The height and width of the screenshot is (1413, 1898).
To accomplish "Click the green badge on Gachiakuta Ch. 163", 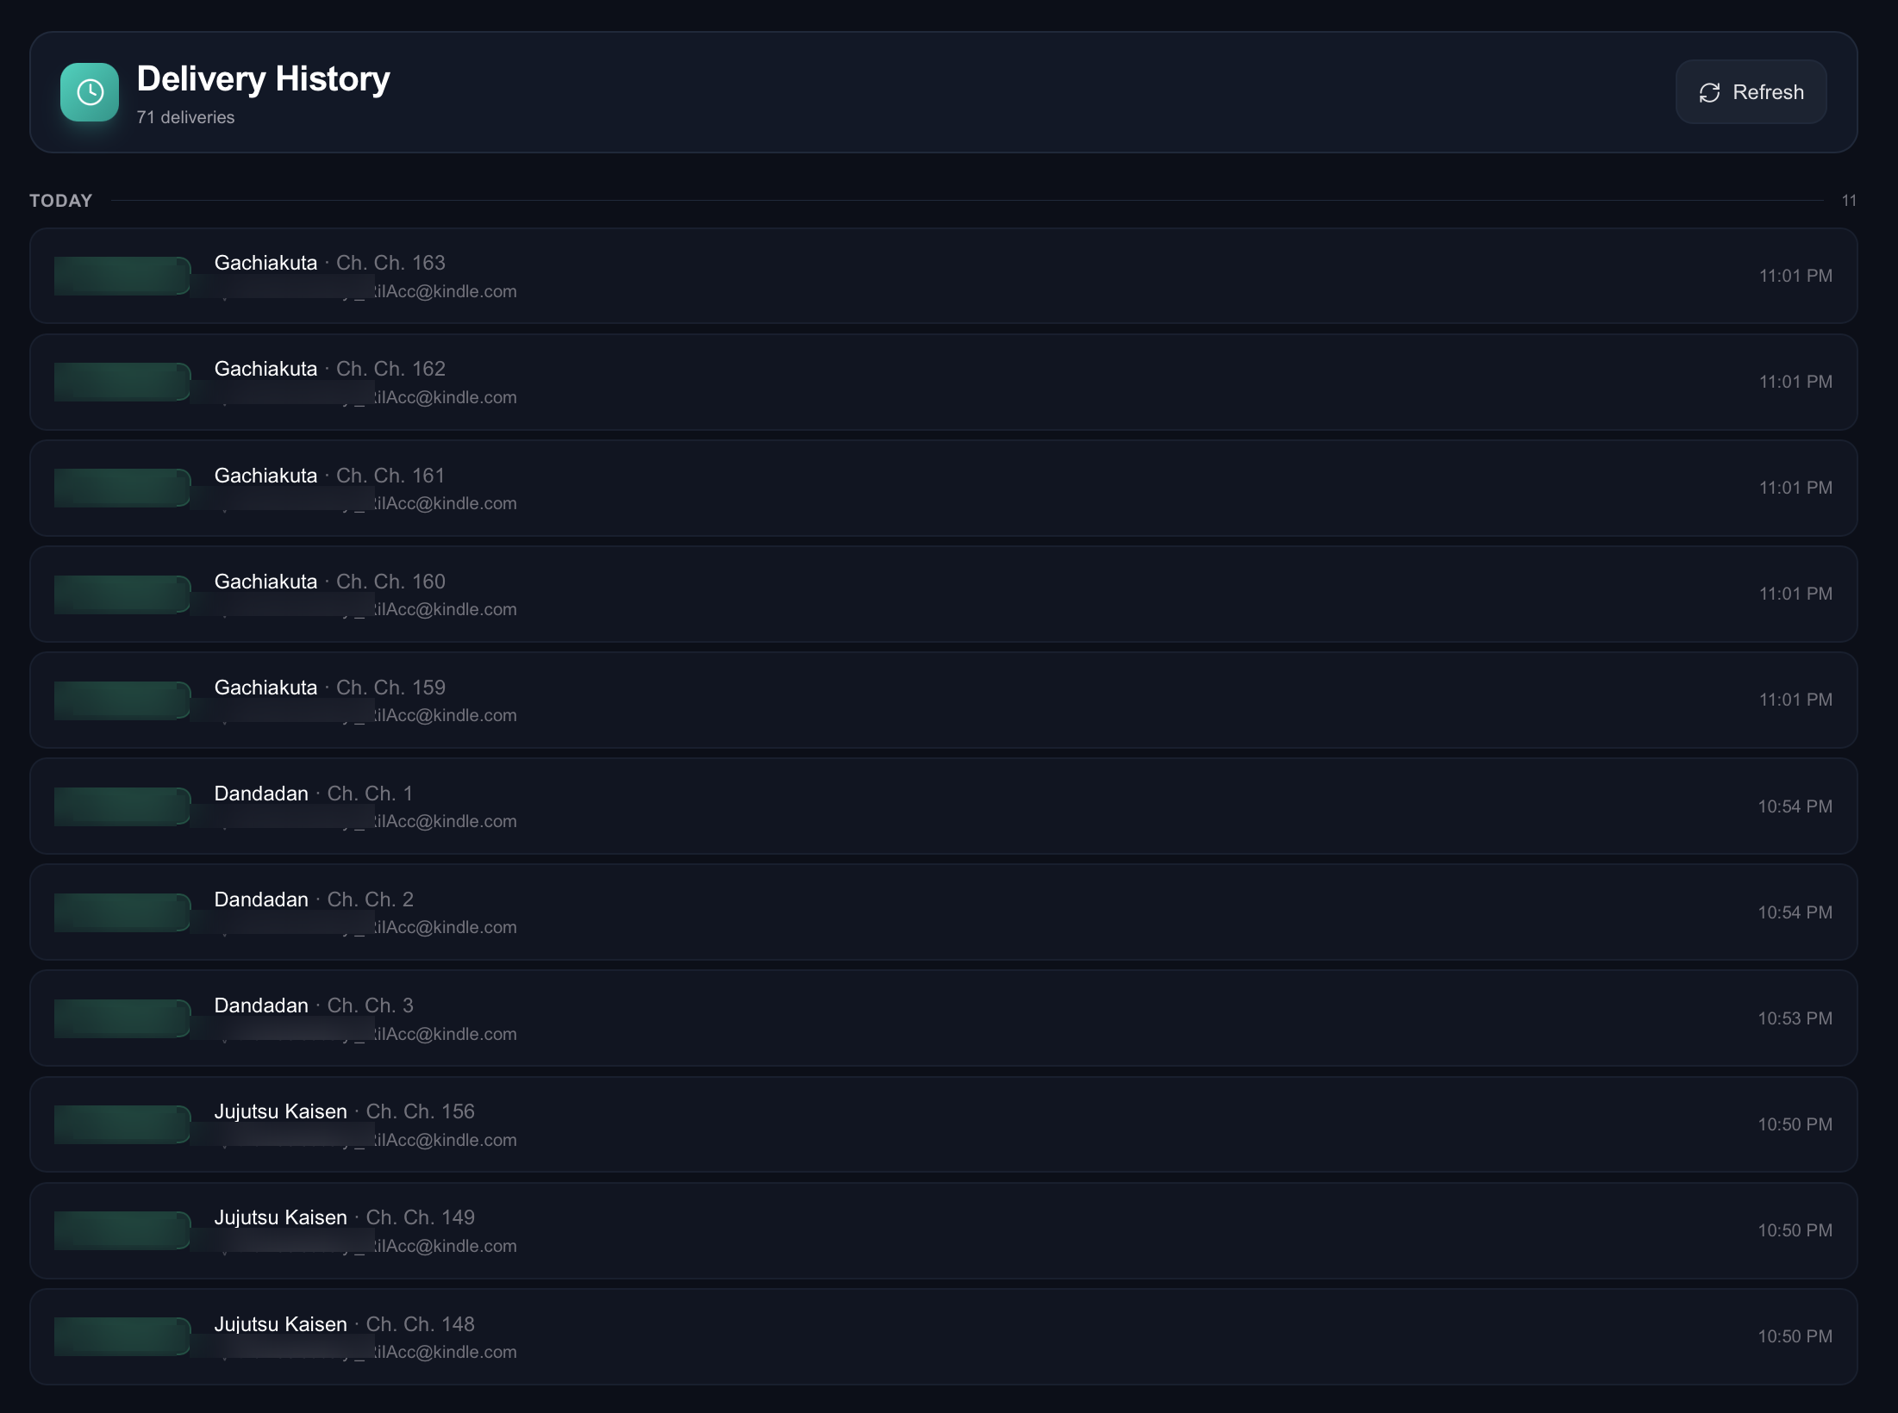I will click(x=122, y=276).
